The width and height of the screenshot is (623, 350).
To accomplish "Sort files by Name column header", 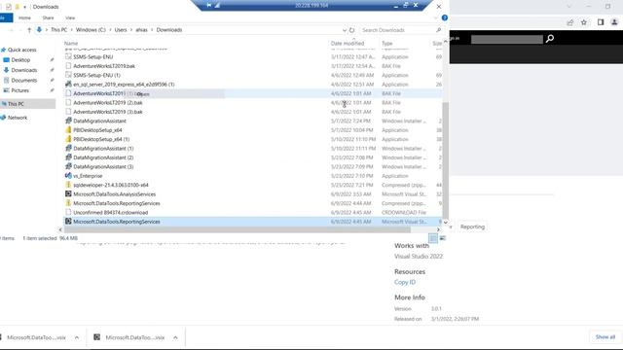I will pos(71,43).
